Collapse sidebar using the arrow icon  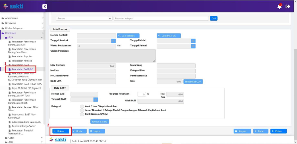(45, 6)
